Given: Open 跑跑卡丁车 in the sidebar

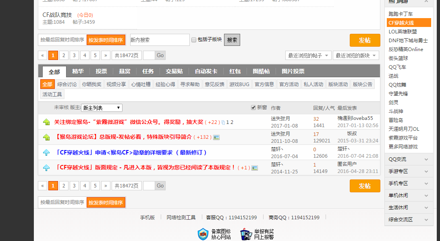Looking at the screenshot, I should (x=401, y=14).
